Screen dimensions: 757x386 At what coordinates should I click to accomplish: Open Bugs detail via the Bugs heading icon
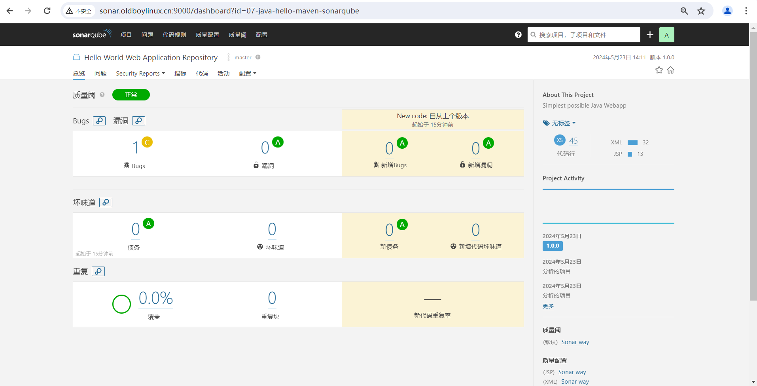[99, 121]
